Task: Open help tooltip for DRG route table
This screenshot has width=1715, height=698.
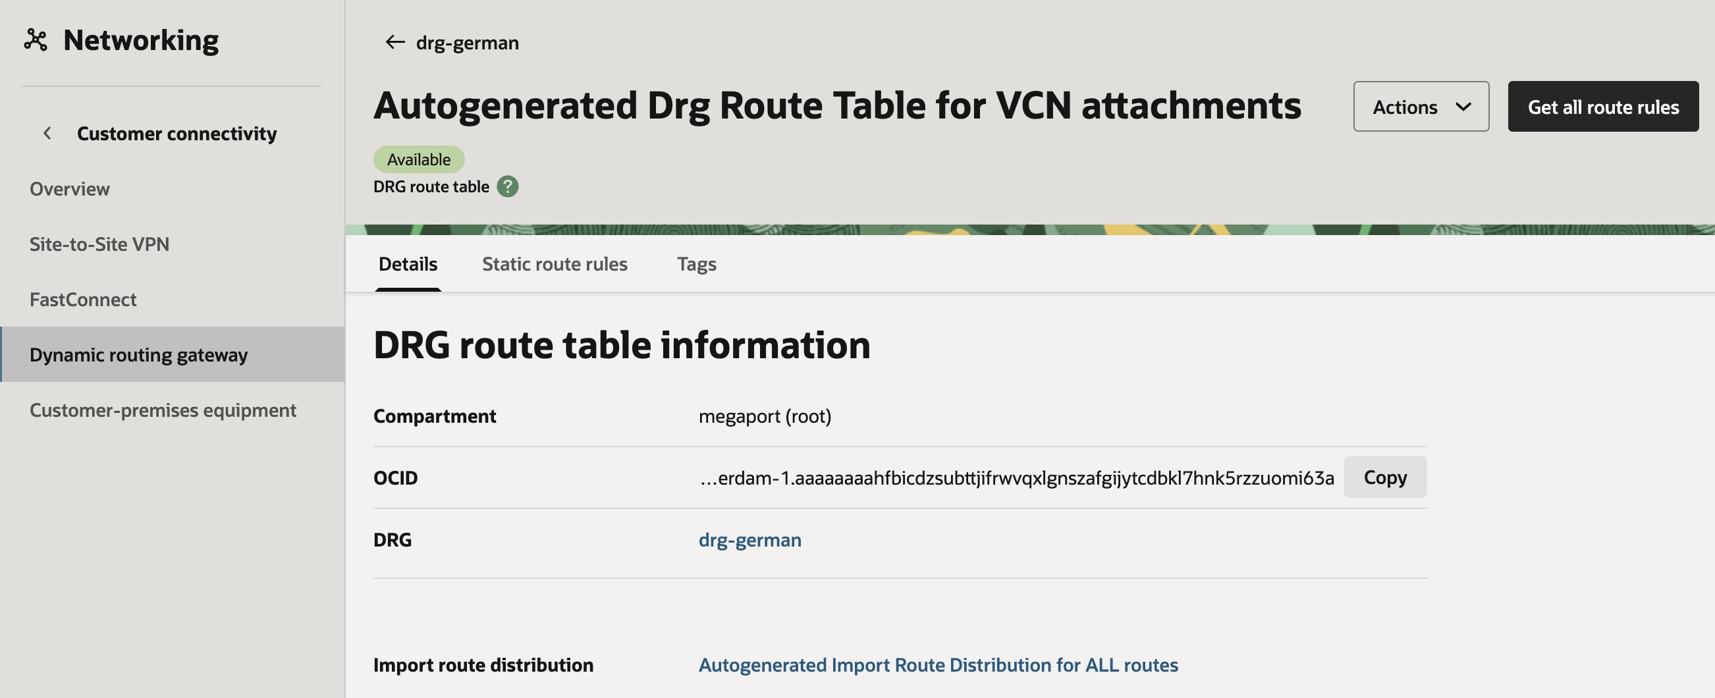Action: coord(508,186)
